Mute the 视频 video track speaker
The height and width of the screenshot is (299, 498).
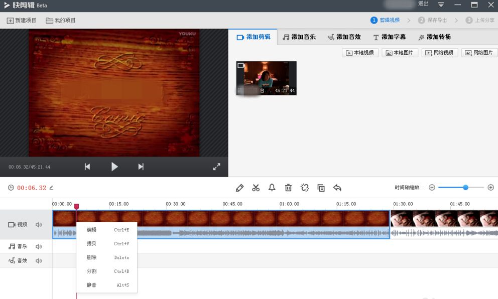point(39,224)
